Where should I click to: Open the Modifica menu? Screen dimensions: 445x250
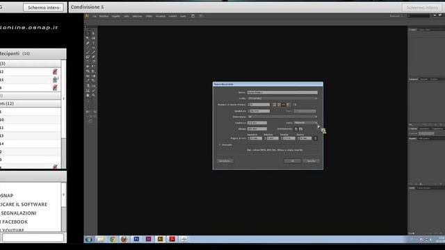104,16
